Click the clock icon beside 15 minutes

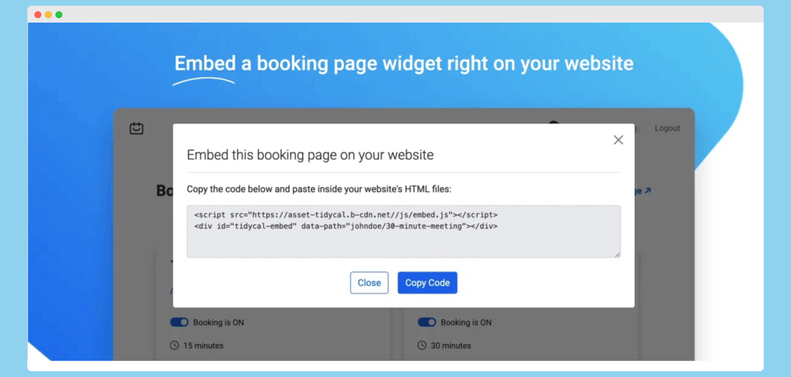(175, 345)
